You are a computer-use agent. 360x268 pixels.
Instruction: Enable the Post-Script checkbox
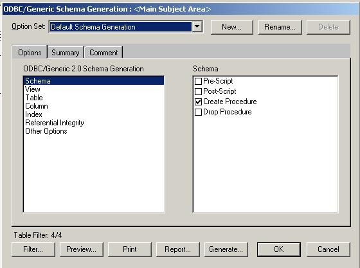click(x=198, y=91)
